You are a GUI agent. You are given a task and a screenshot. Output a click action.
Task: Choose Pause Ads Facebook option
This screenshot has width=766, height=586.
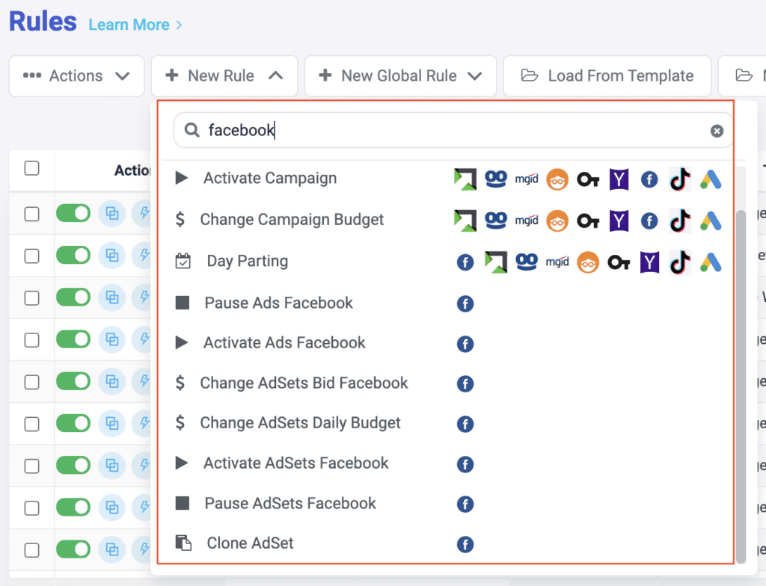[278, 303]
